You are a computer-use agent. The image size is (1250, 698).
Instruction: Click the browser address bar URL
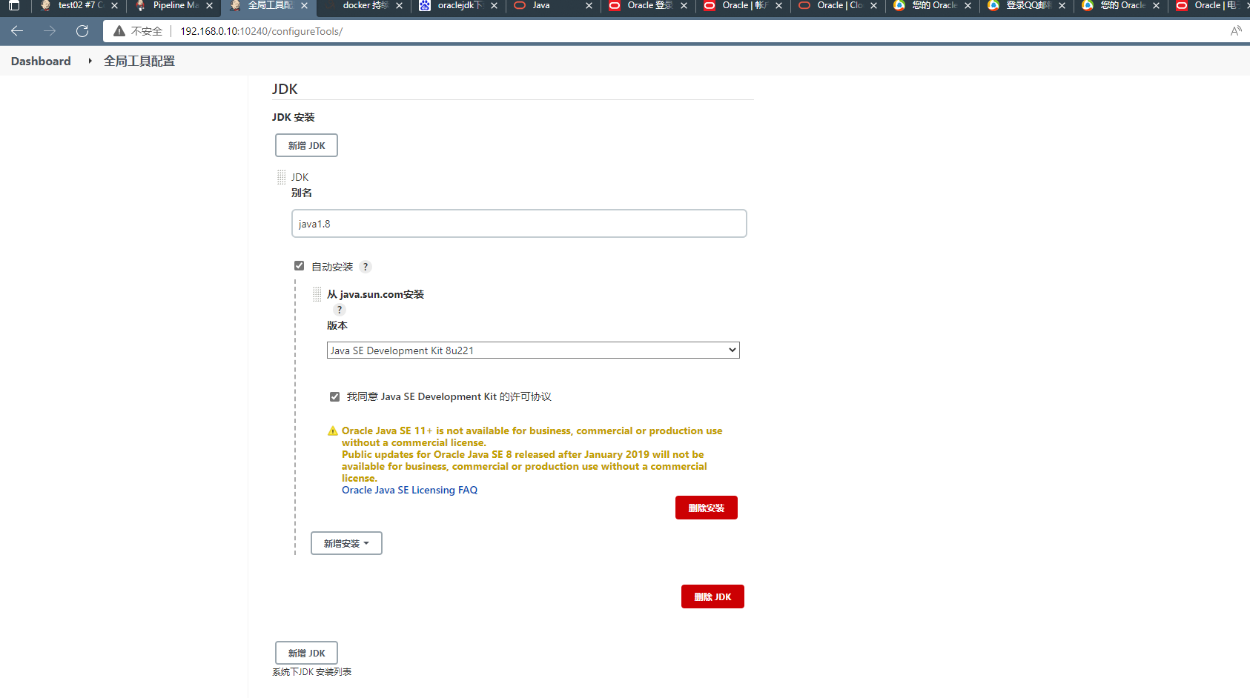click(262, 31)
